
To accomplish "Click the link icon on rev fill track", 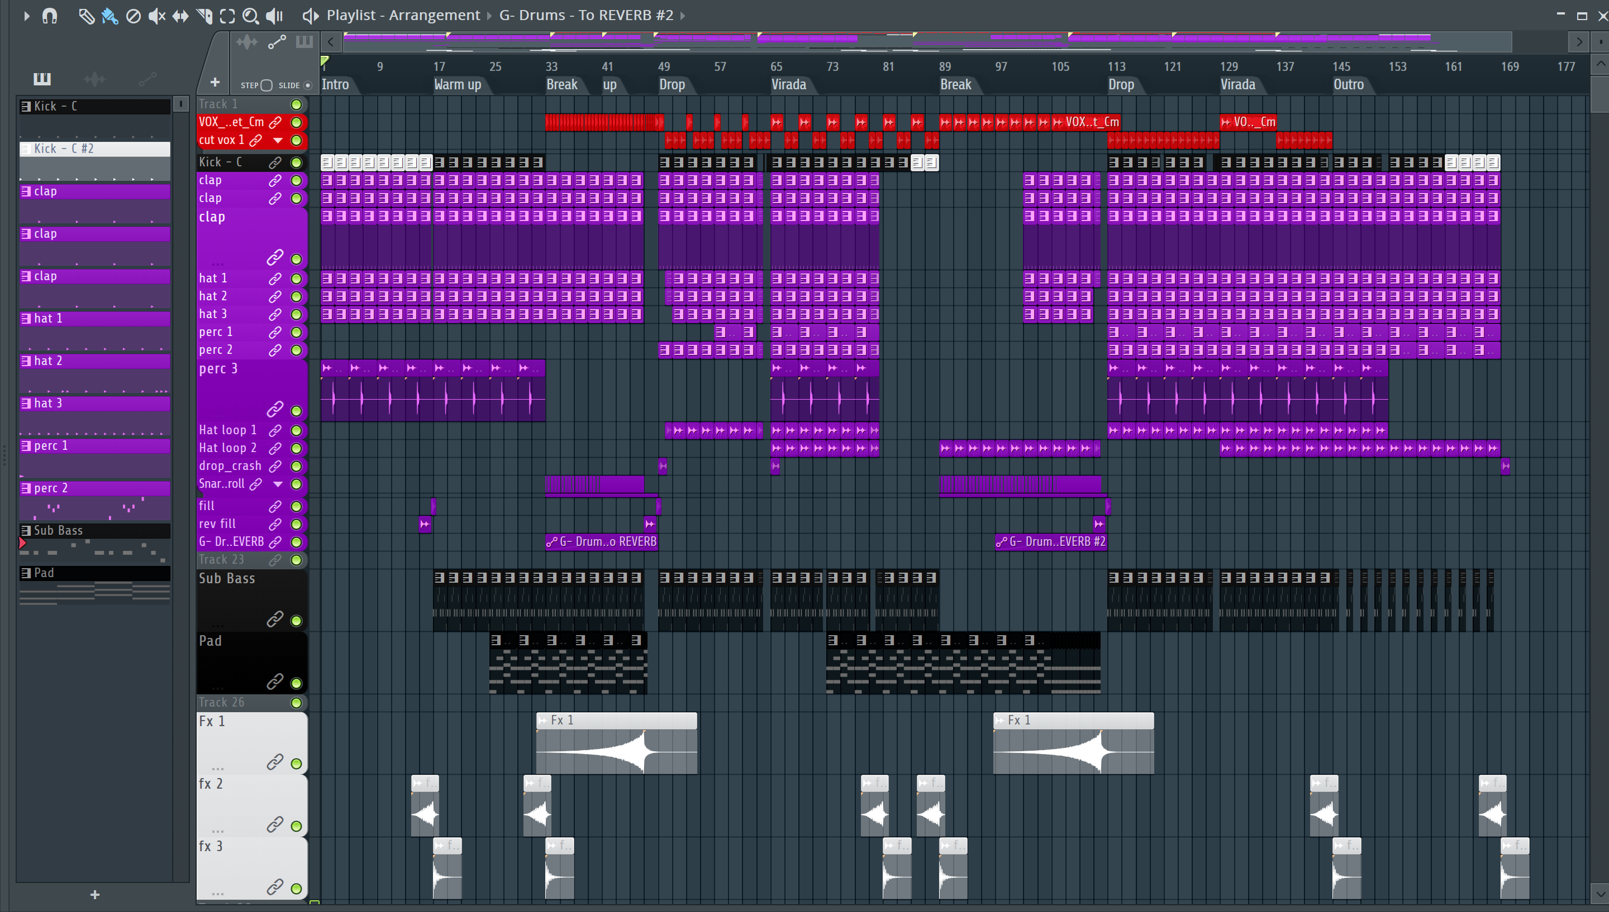I will click(275, 524).
